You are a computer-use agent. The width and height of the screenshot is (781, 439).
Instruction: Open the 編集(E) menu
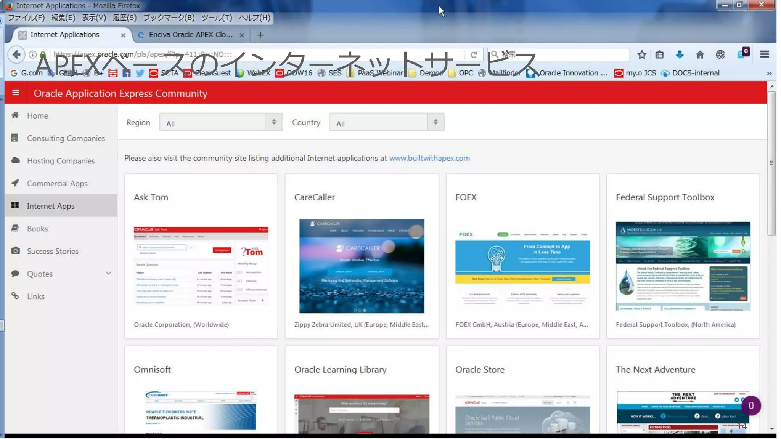click(63, 18)
